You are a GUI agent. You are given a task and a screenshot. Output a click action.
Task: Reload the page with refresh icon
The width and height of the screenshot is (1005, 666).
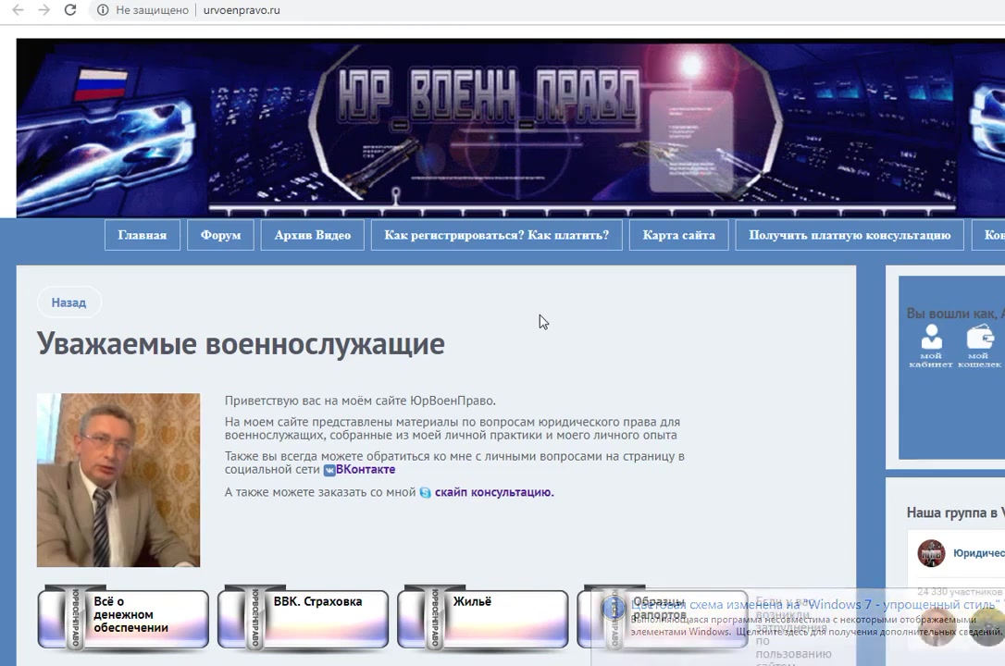click(70, 10)
